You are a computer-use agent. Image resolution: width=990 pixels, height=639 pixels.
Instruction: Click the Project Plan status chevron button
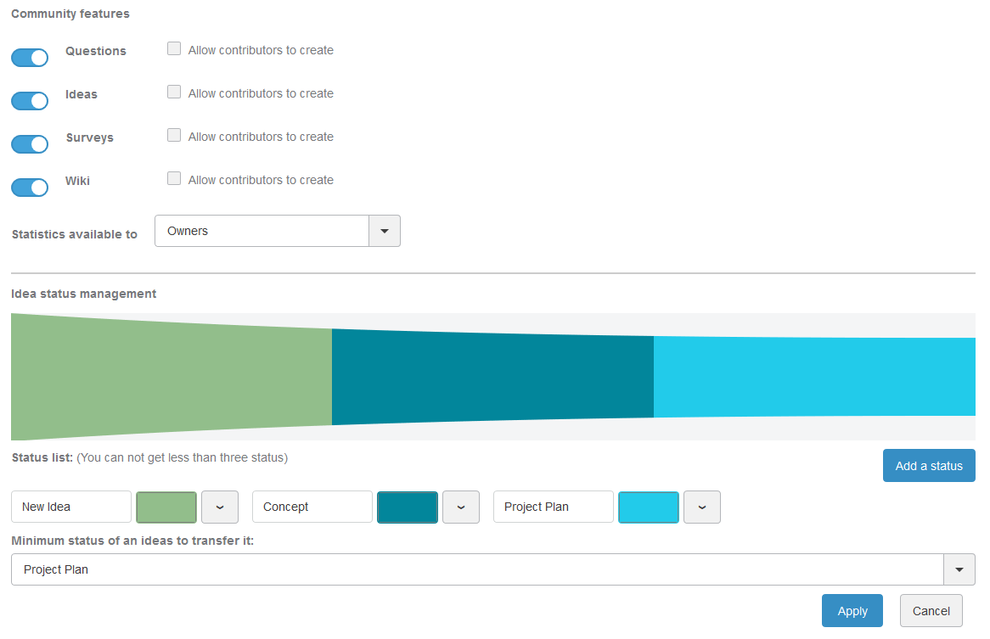coord(702,507)
